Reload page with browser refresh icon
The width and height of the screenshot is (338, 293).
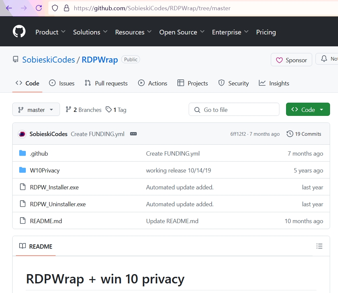coord(39,8)
